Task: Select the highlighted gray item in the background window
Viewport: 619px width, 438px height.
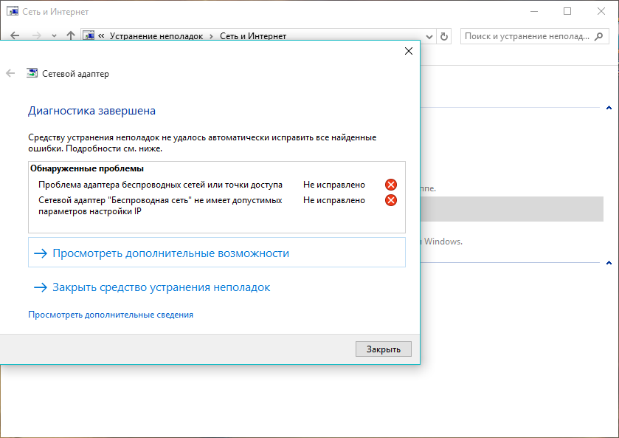Action: [x=511, y=209]
